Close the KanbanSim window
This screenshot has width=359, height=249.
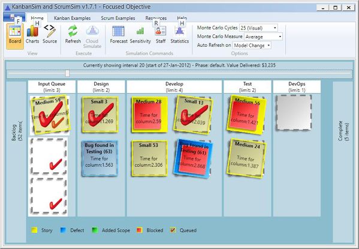tap(348, 8)
